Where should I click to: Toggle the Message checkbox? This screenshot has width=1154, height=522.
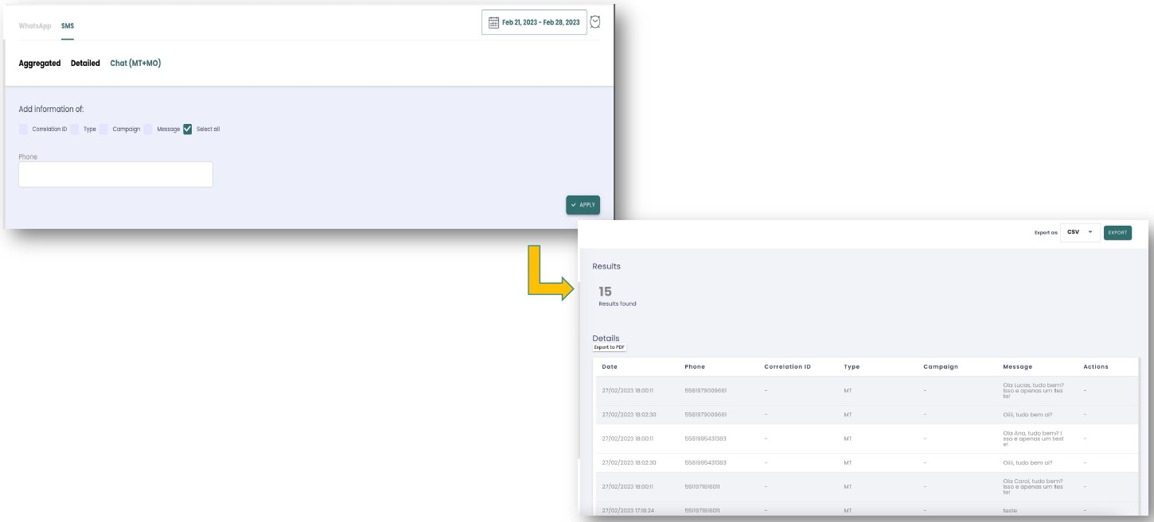[148, 129]
